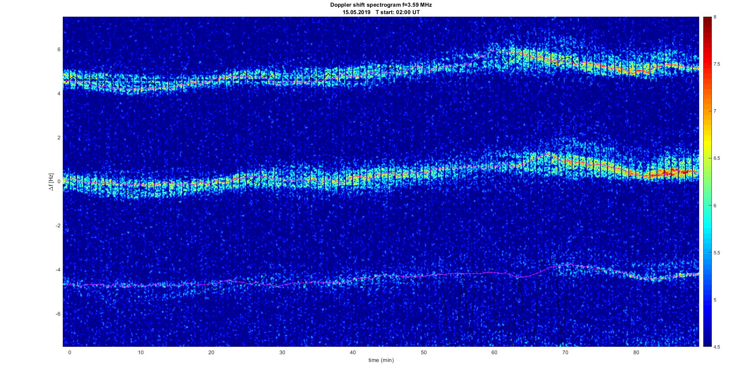Click the y-axis tick label '-2'
743x372 pixels.
pyautogui.click(x=58, y=225)
